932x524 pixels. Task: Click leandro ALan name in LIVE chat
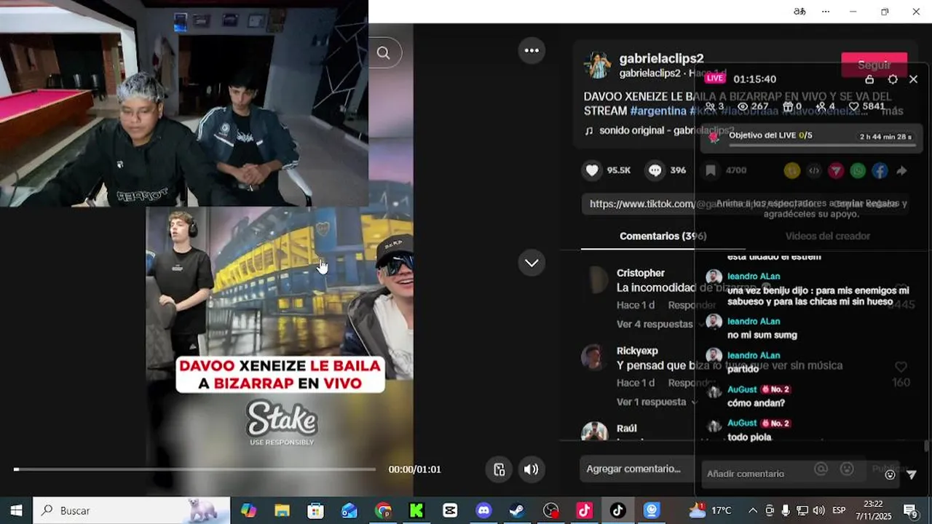click(754, 277)
